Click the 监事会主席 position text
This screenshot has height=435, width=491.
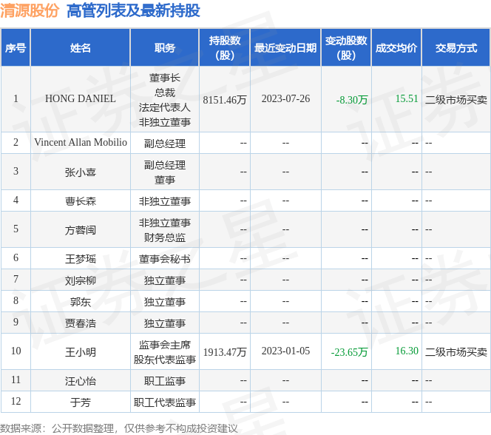pos(165,345)
